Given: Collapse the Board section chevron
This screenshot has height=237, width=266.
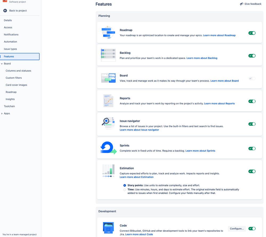Looking at the screenshot, I should [2, 64].
